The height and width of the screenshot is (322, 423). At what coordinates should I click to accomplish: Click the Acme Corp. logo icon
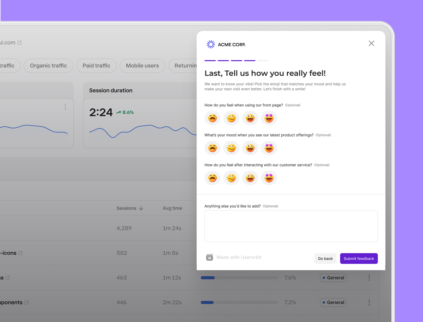211,44
